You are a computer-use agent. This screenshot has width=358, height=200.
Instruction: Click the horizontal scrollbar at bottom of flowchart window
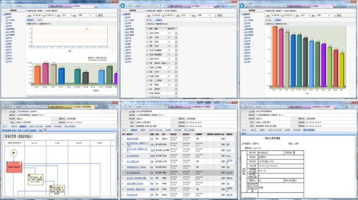(58, 197)
